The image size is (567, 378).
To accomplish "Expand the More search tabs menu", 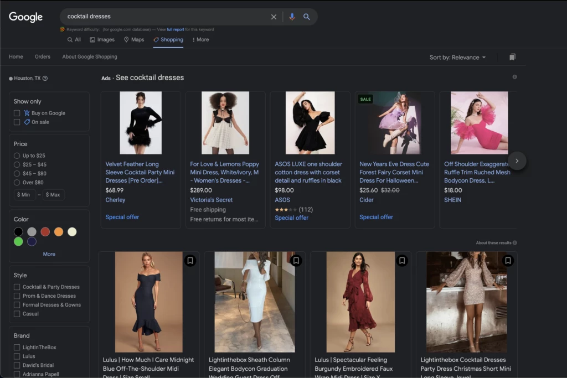I will 200,40.
